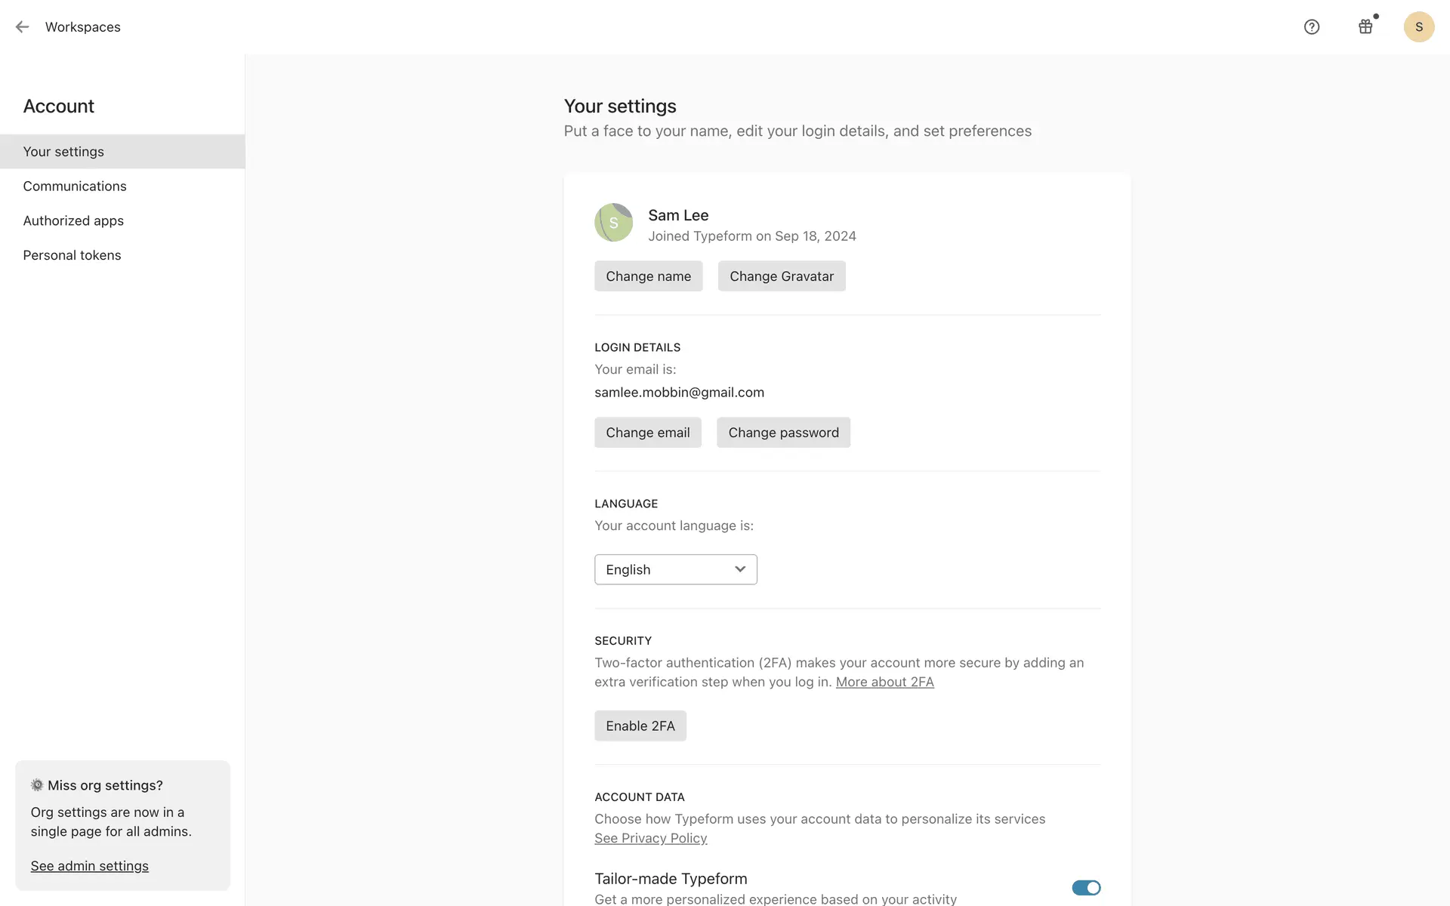Screen dimensions: 1450x906
Task: Open Personal tokens page
Action: (72, 255)
